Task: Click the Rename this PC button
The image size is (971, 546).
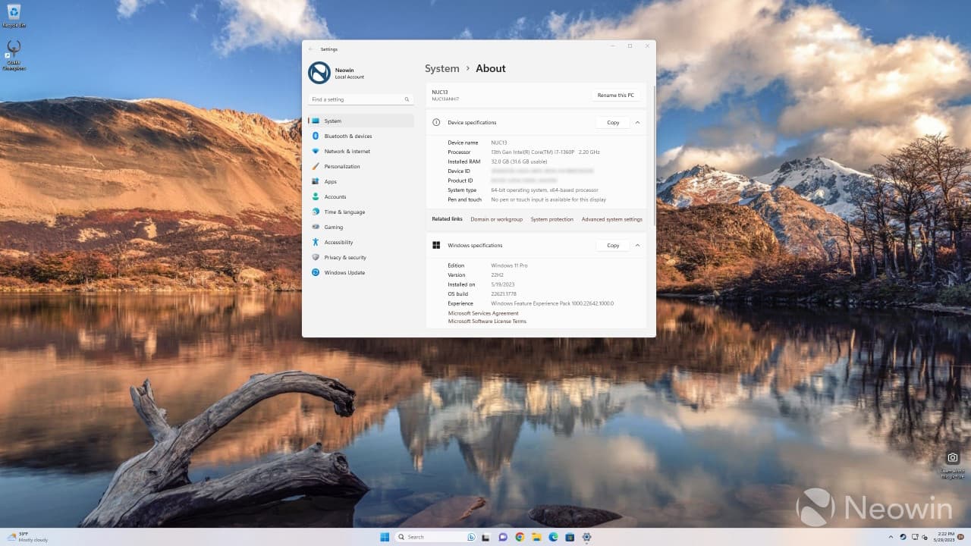Action: point(615,96)
